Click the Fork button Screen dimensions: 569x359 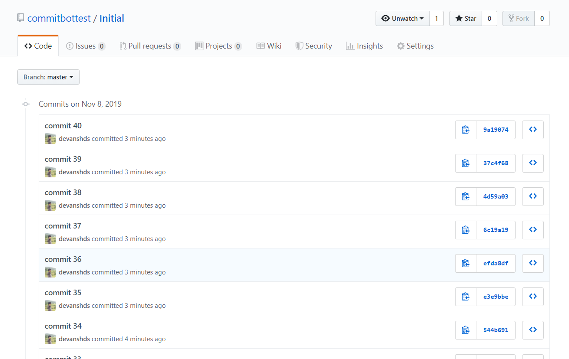pos(519,19)
